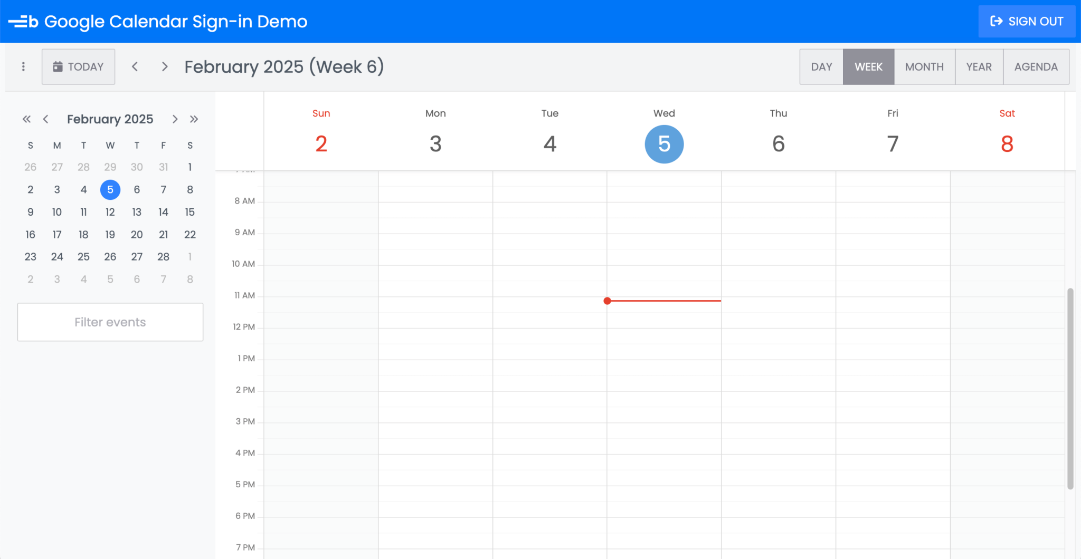The height and width of the screenshot is (559, 1081).
Task: Open Thursday 6 day header
Action: [x=778, y=133]
